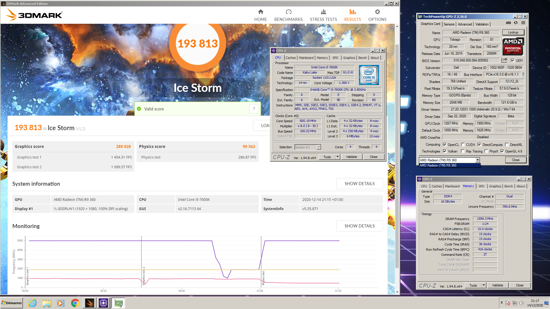Screen dimensions: 550x309
Task: Open Bench tab in CPU-Z CPU window
Action: (362, 58)
